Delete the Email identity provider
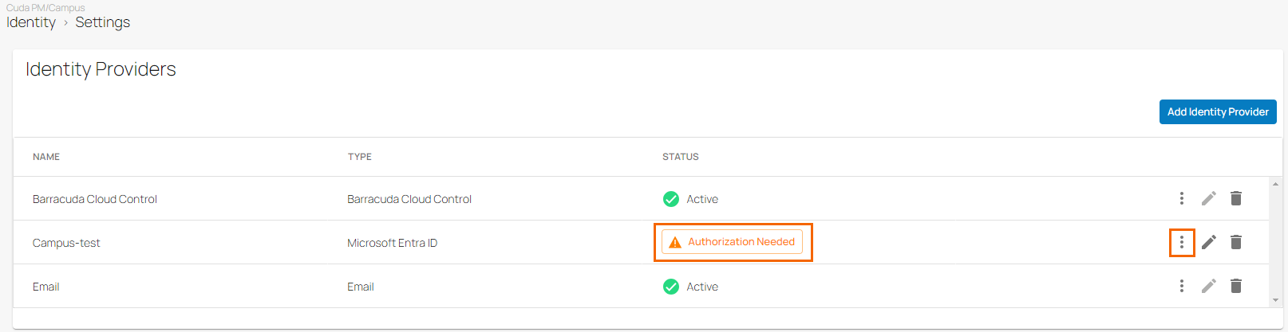This screenshot has width=1288, height=332. (x=1236, y=286)
